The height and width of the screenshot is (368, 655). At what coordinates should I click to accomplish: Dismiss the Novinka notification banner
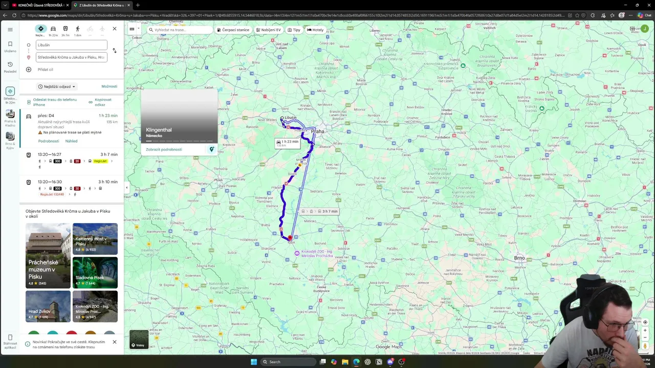(115, 342)
